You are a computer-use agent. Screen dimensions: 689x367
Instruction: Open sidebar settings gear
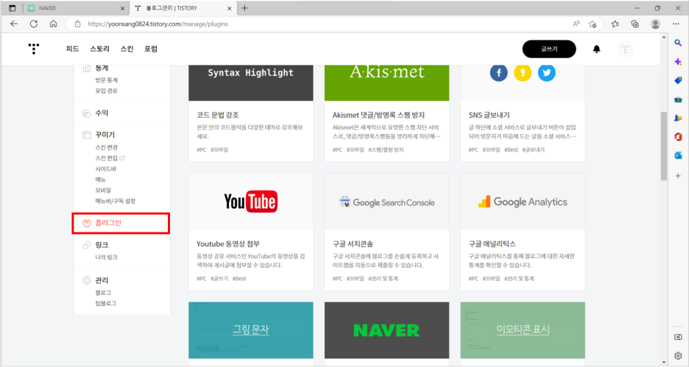[678, 355]
